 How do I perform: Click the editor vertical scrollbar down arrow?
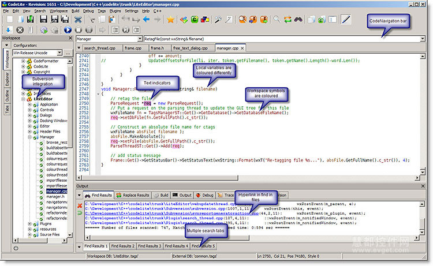pos(422,172)
